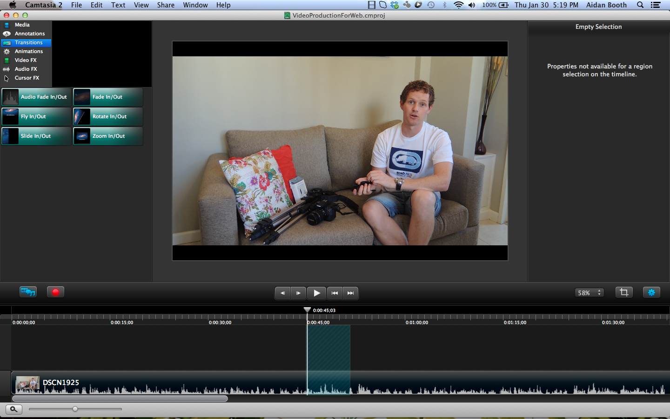Screen dimensions: 670x419
Task: Open the Camtasia 2 menu
Action: tap(44, 5)
